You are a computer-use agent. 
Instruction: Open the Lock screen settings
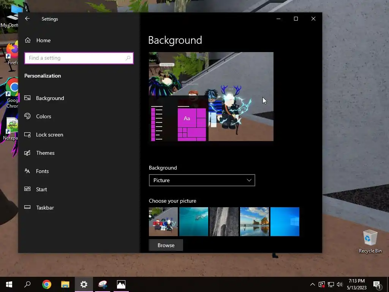coord(79,135)
